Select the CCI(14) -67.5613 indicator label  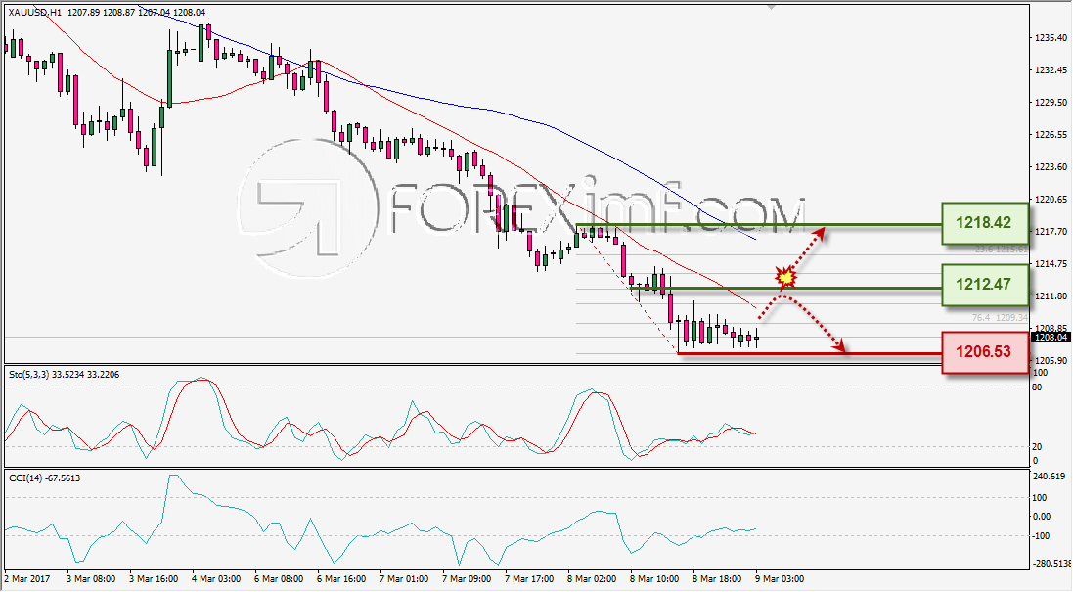point(44,478)
